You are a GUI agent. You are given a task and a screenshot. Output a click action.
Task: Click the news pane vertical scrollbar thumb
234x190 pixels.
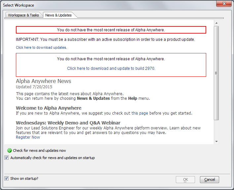pos(216,73)
